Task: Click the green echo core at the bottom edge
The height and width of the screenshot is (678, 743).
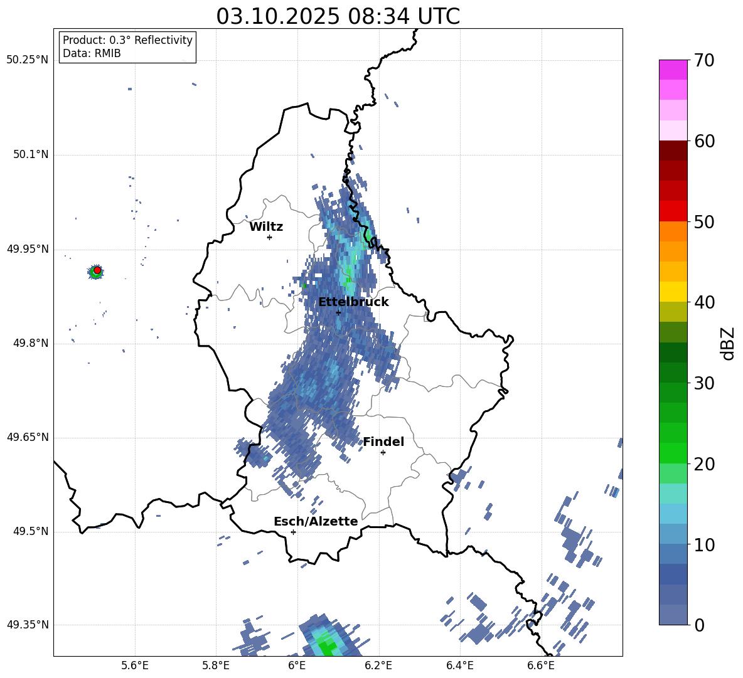Action: (327, 647)
